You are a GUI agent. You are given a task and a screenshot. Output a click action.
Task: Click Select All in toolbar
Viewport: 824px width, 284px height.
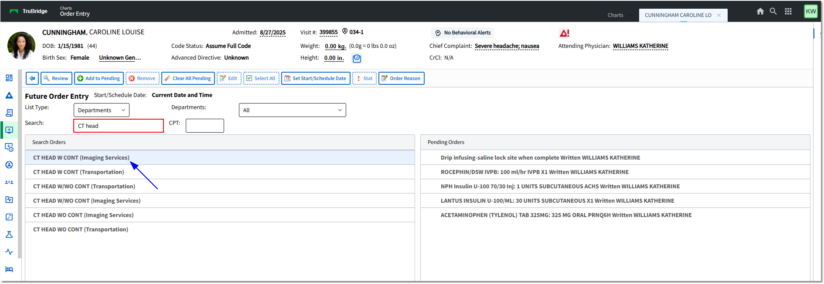pos(261,78)
